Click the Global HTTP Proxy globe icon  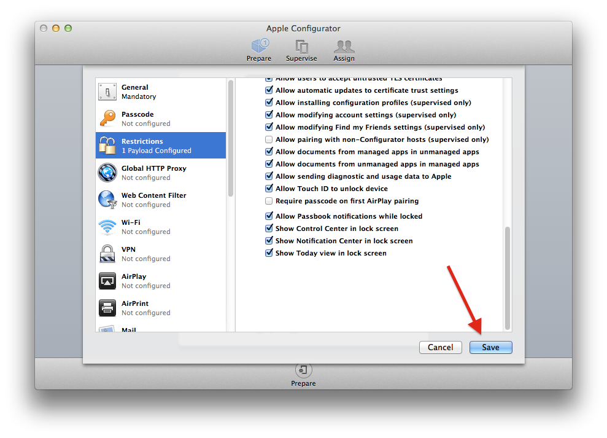tap(107, 173)
